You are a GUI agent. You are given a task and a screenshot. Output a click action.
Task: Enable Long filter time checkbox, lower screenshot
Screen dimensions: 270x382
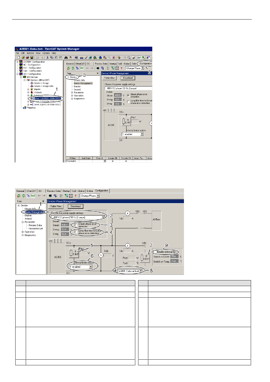click(76, 232)
